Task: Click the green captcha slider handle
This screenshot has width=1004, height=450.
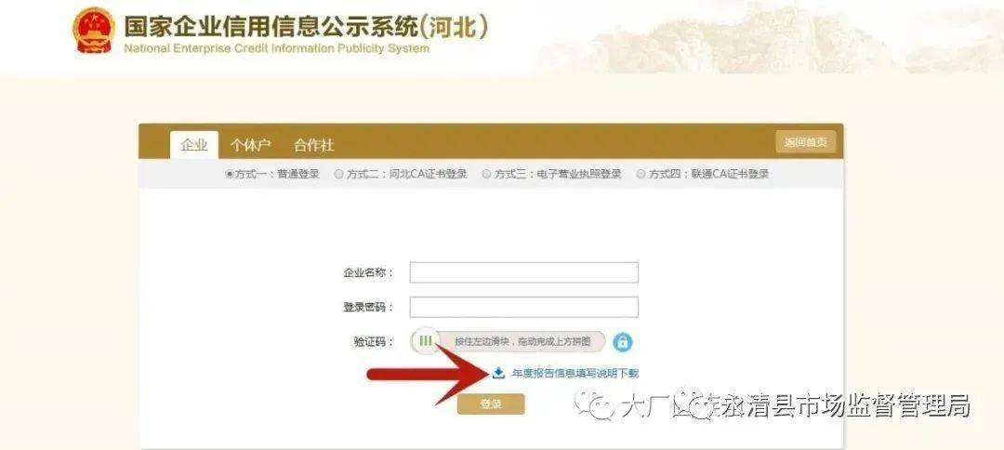Action: [426, 341]
